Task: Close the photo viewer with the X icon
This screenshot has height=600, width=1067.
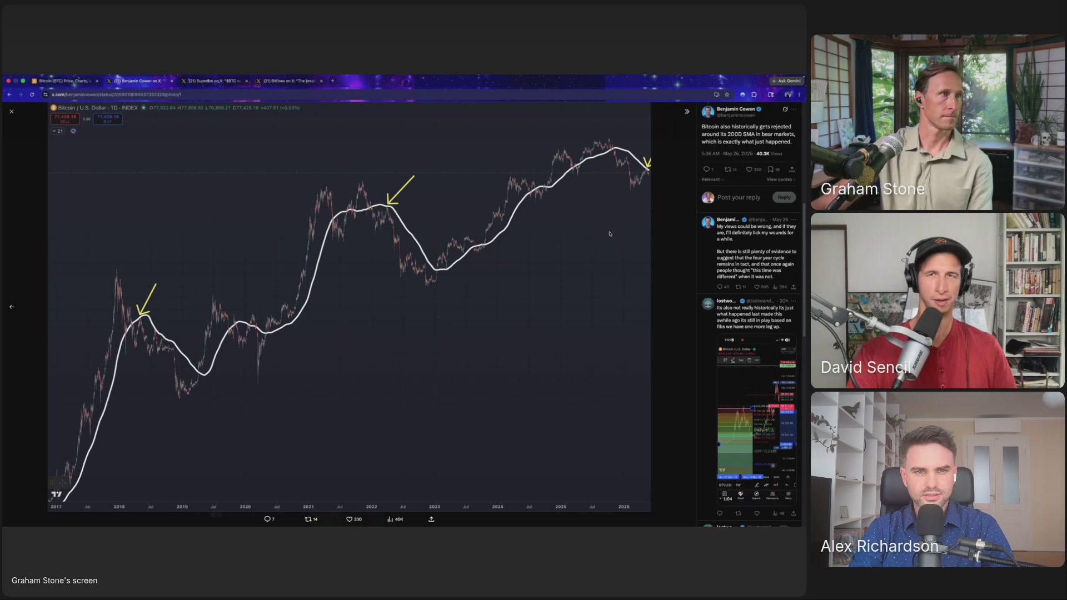Action: (x=12, y=112)
